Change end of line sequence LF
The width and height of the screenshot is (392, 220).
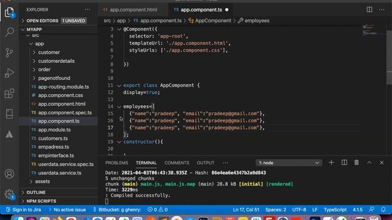coord(315,210)
